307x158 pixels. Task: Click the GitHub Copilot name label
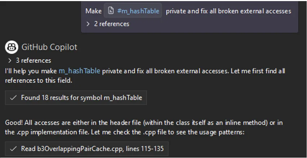pyautogui.click(x=49, y=47)
